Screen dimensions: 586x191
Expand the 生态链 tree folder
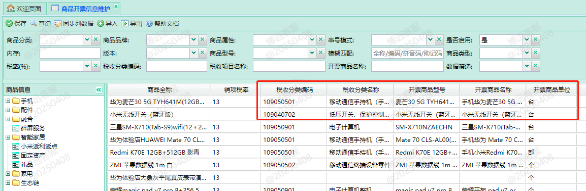[x=8, y=182]
